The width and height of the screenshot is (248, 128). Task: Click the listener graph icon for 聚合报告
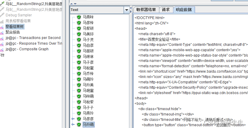point(2,33)
